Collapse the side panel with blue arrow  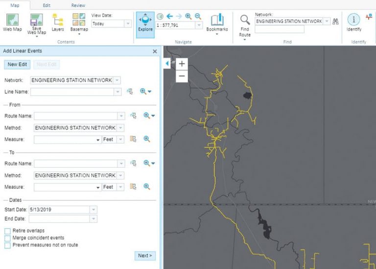coord(167,63)
